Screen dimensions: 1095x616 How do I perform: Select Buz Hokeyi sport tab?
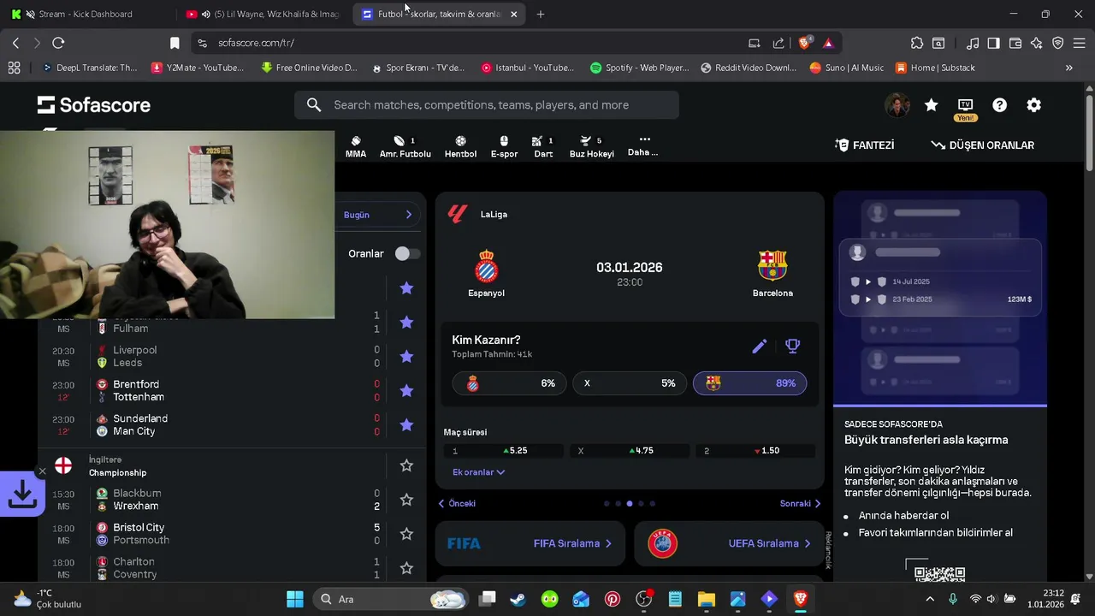592,147
